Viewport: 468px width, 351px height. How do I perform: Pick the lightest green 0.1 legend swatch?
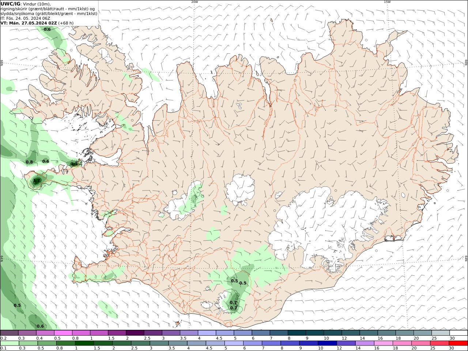(x=10, y=343)
